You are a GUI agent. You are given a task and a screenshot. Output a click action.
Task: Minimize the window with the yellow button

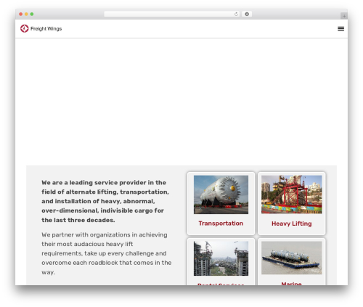click(x=26, y=15)
